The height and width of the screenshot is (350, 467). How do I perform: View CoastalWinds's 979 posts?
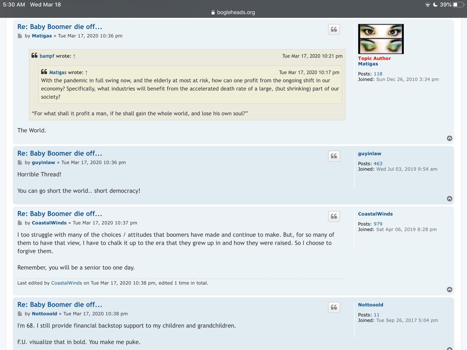tap(378, 224)
